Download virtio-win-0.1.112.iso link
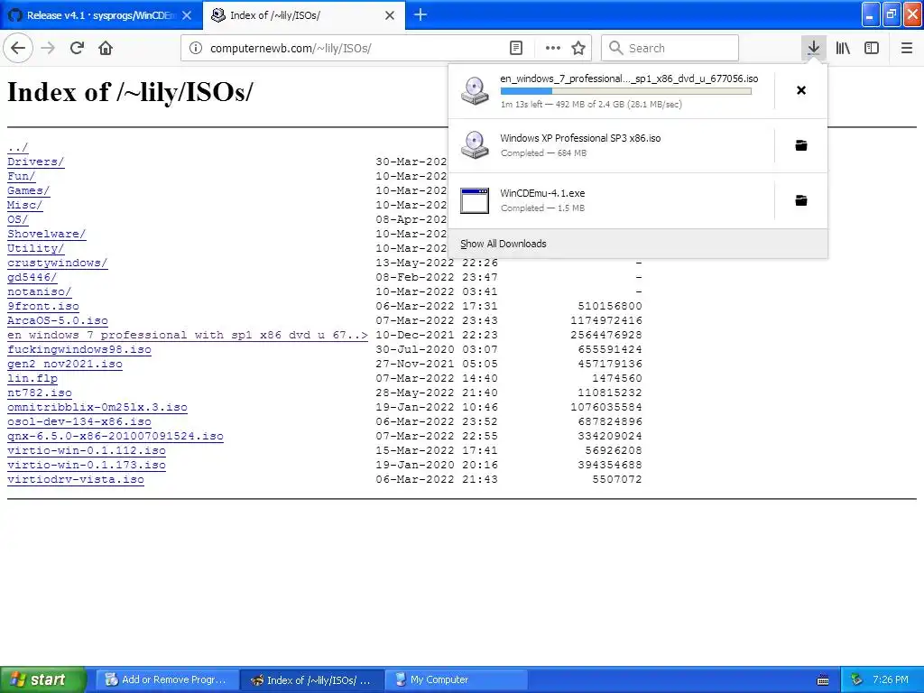 point(86,450)
